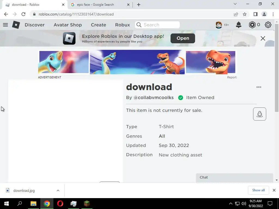The width and height of the screenshot is (279, 209).
Task: Open the volume control in tray
Action: click(244, 204)
